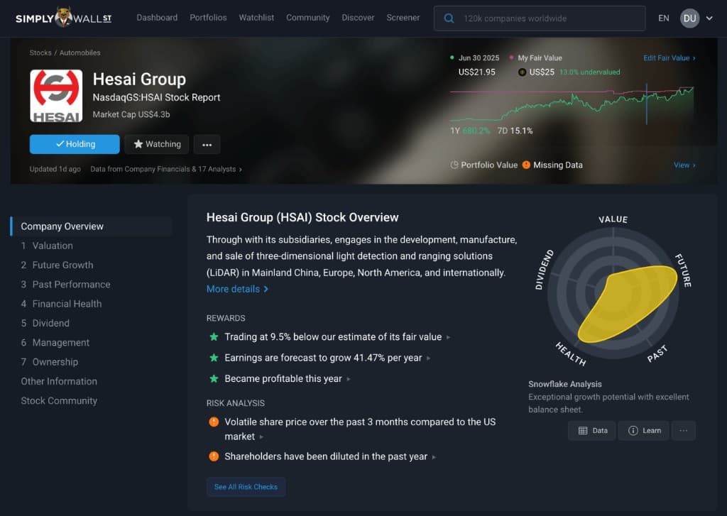Toggle the Holding button
The image size is (727, 516).
(75, 144)
